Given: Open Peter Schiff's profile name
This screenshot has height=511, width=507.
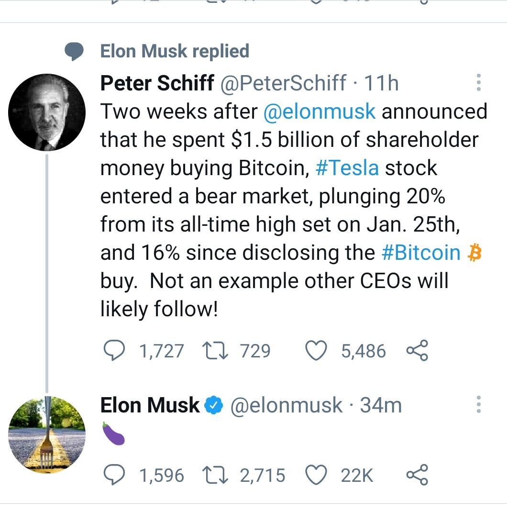Looking at the screenshot, I should pyautogui.click(x=157, y=83).
